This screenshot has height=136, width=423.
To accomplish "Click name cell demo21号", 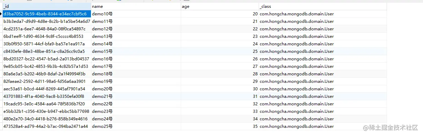I will coord(136,96).
